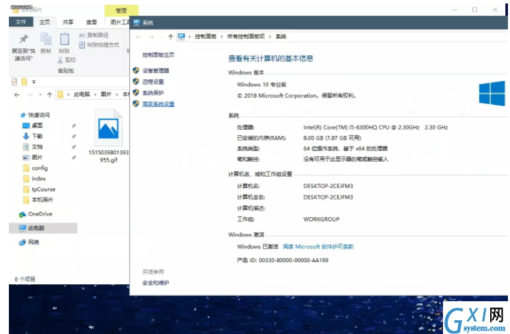Viewport: 510px width, 334px height.
Task: Click Properties icon in quick access toolbar
Action: pyautogui.click(x=14, y=81)
